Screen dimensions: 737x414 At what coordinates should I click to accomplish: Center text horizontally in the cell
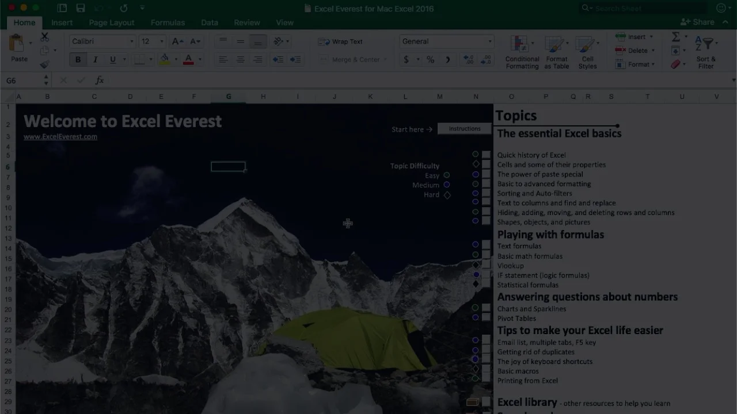[240, 60]
